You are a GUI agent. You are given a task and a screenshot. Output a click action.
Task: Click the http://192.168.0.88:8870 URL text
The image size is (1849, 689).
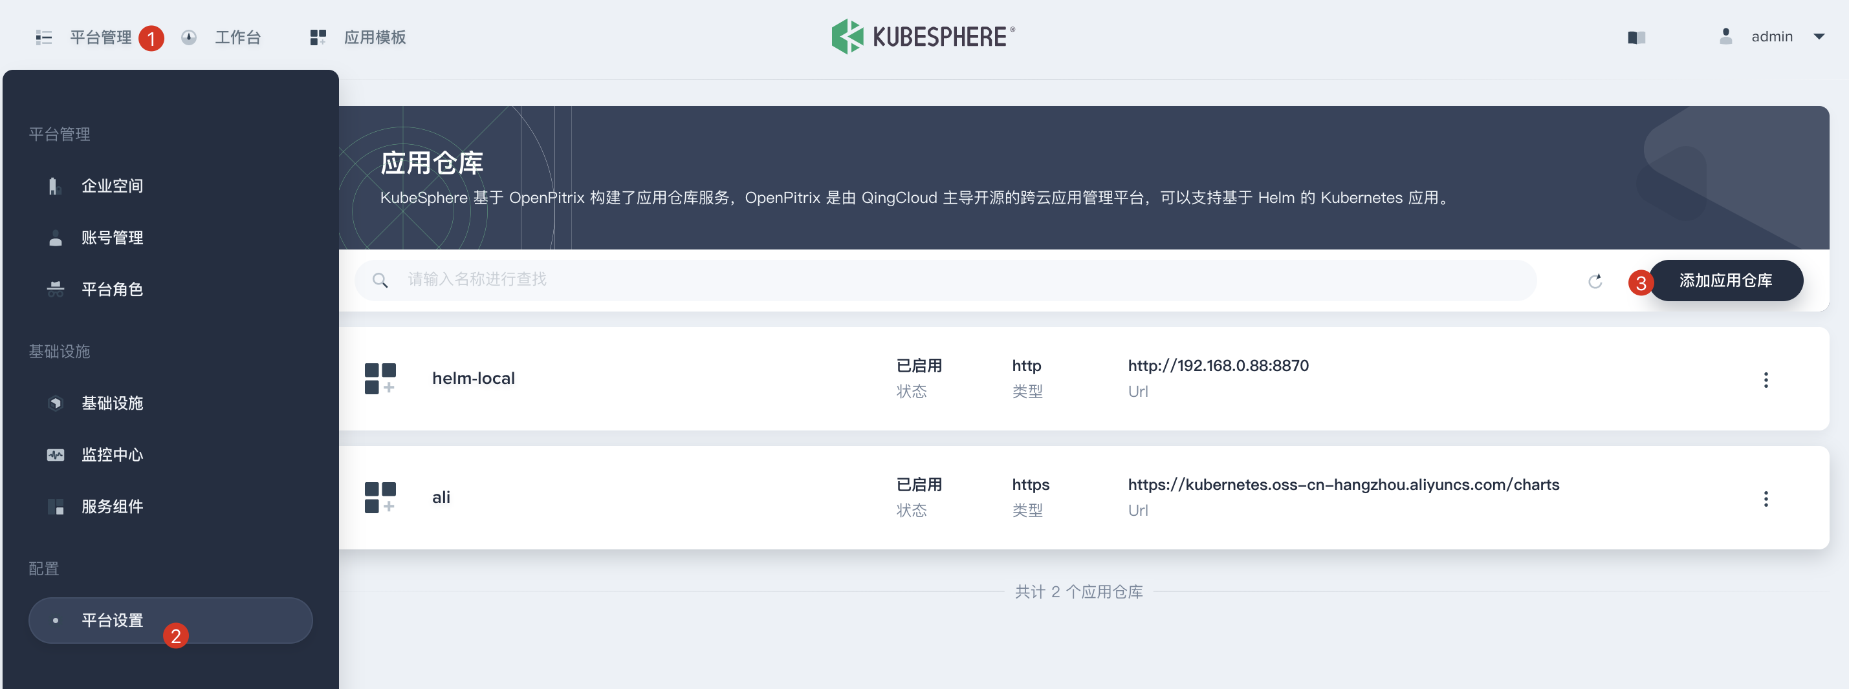point(1218,366)
